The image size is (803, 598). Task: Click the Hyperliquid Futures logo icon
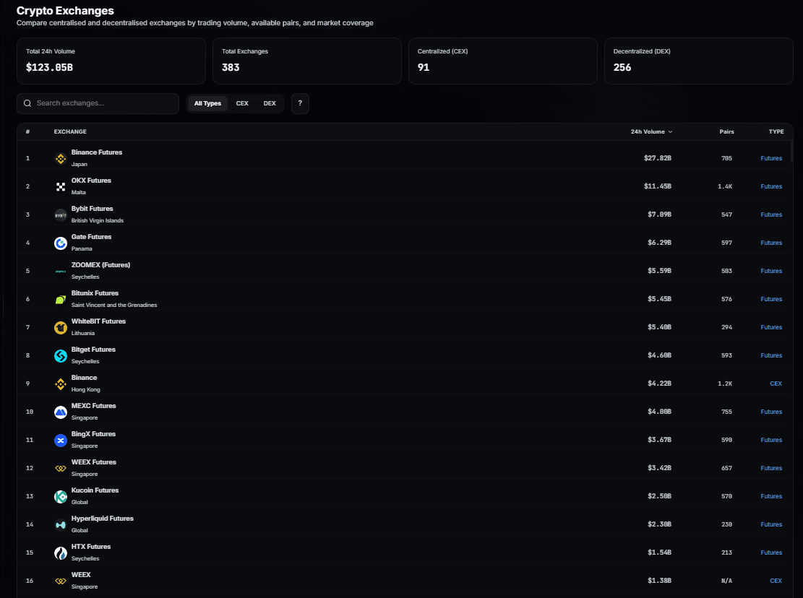[x=61, y=524]
